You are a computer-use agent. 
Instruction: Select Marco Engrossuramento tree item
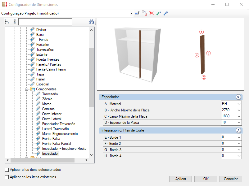point(60,134)
